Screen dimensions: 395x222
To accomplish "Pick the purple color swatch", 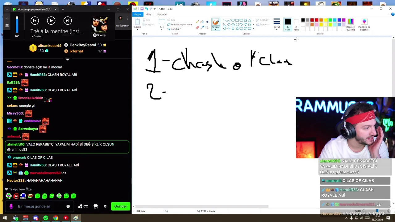I will (x=344, y=20).
